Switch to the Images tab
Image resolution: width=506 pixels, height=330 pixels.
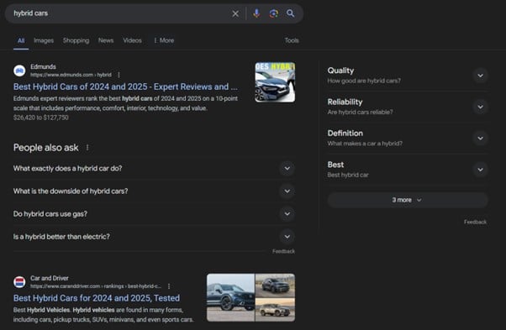pos(44,40)
